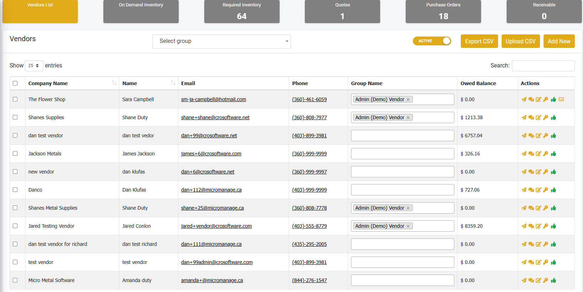Screen dimensions: 583x292
Task: Remove Admin (Demo) Vendor tag from Shanes Supplies
Action: tap(408, 118)
